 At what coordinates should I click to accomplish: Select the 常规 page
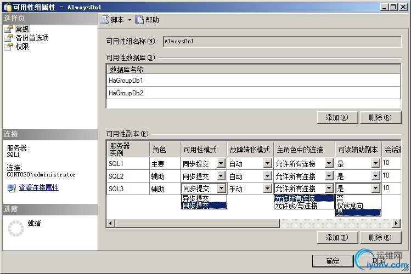tap(22, 29)
